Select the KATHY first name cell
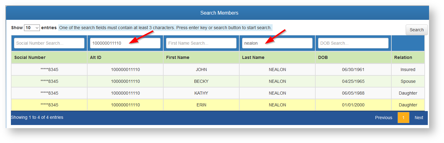The width and height of the screenshot is (444, 143). coord(201,93)
